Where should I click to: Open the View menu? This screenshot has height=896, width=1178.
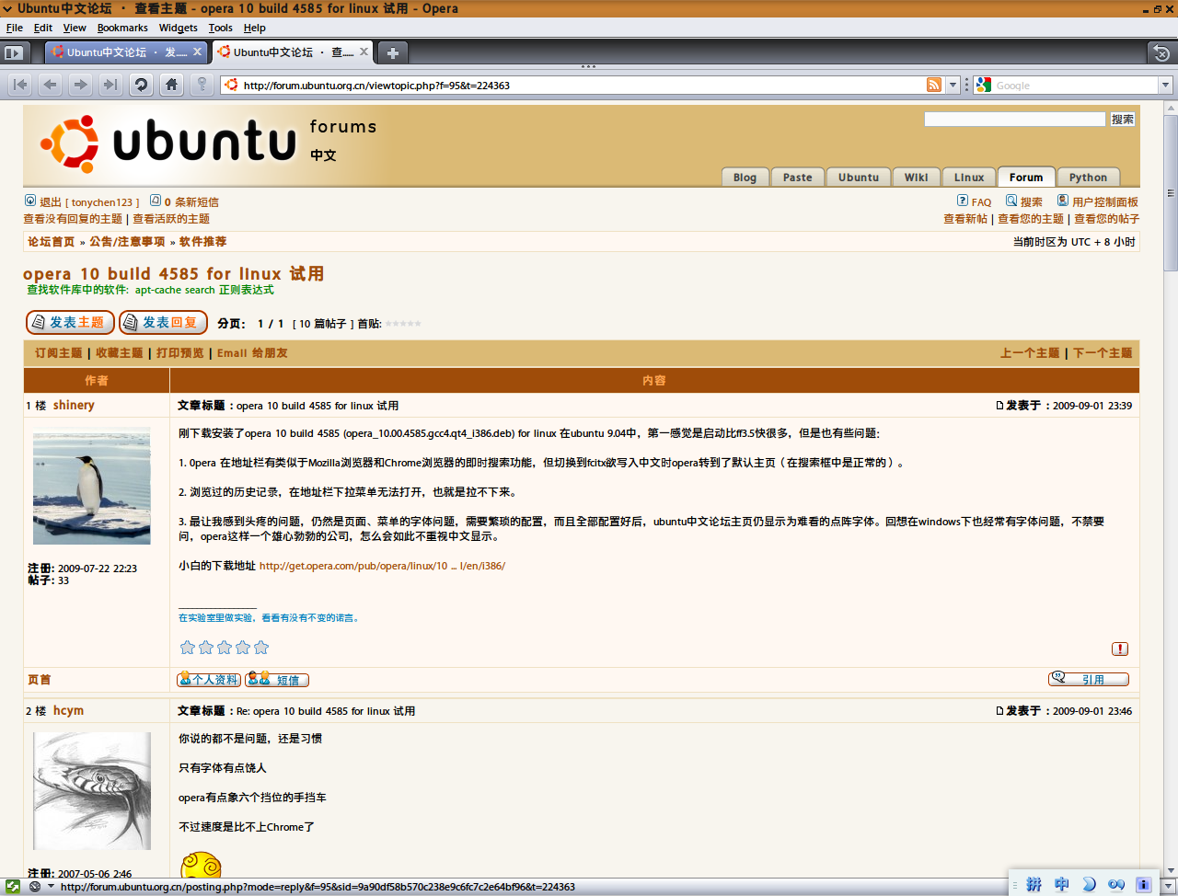pyautogui.click(x=75, y=28)
